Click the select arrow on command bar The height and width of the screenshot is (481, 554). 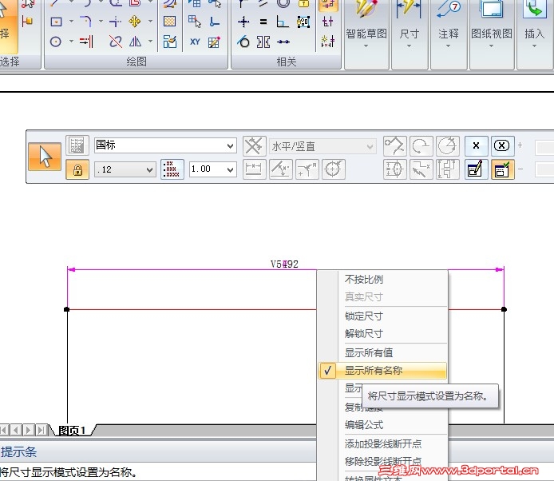point(45,157)
